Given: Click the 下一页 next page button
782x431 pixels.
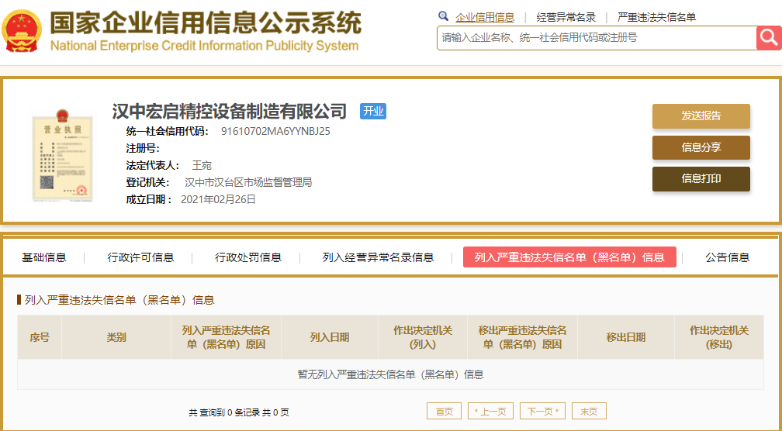Looking at the screenshot, I should (542, 411).
